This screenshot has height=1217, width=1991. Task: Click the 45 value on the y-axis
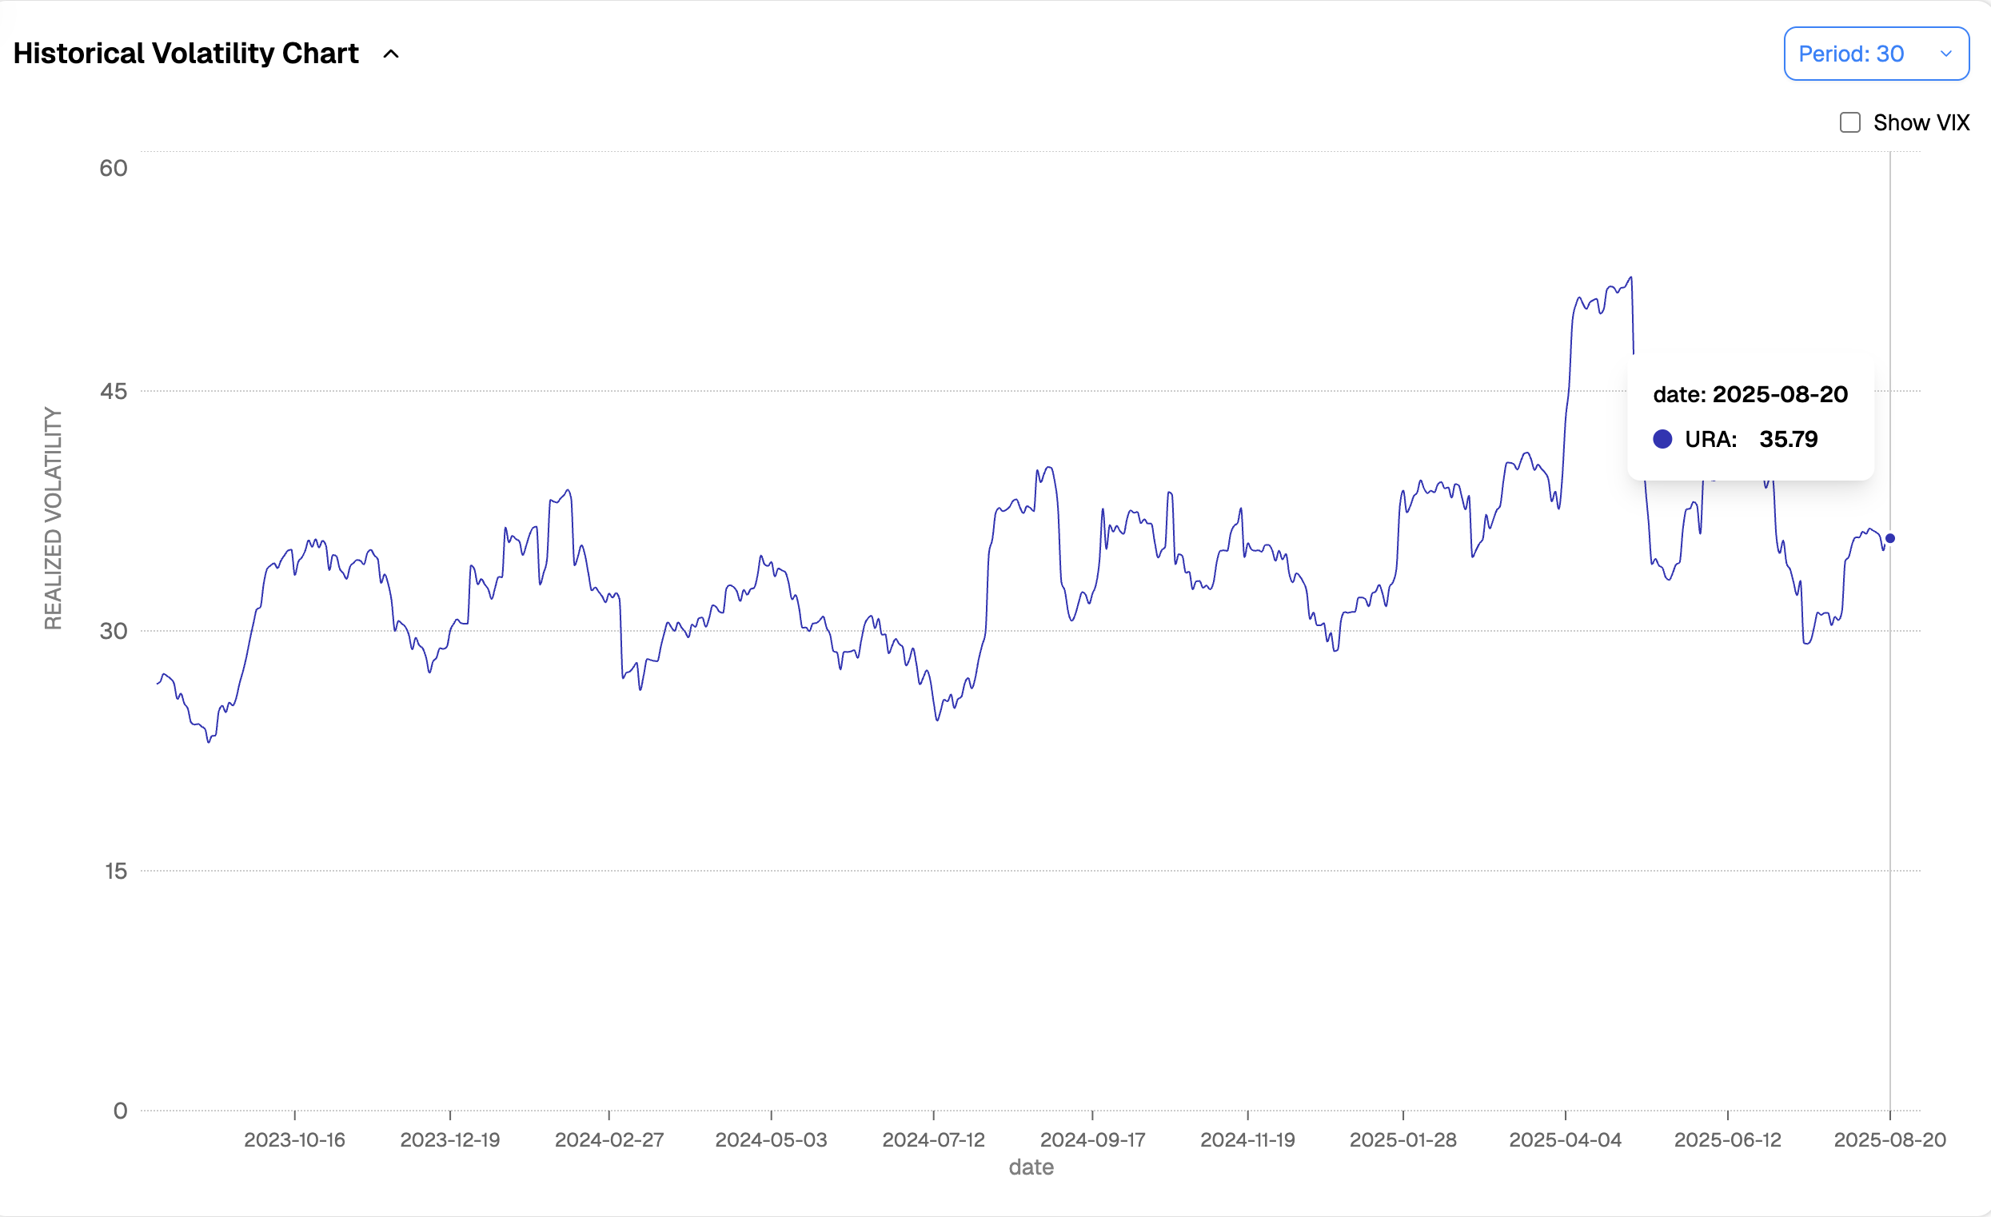point(113,392)
